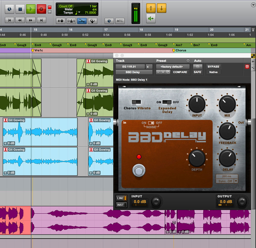Toggle the MIDI Merge button

pos(92,21)
